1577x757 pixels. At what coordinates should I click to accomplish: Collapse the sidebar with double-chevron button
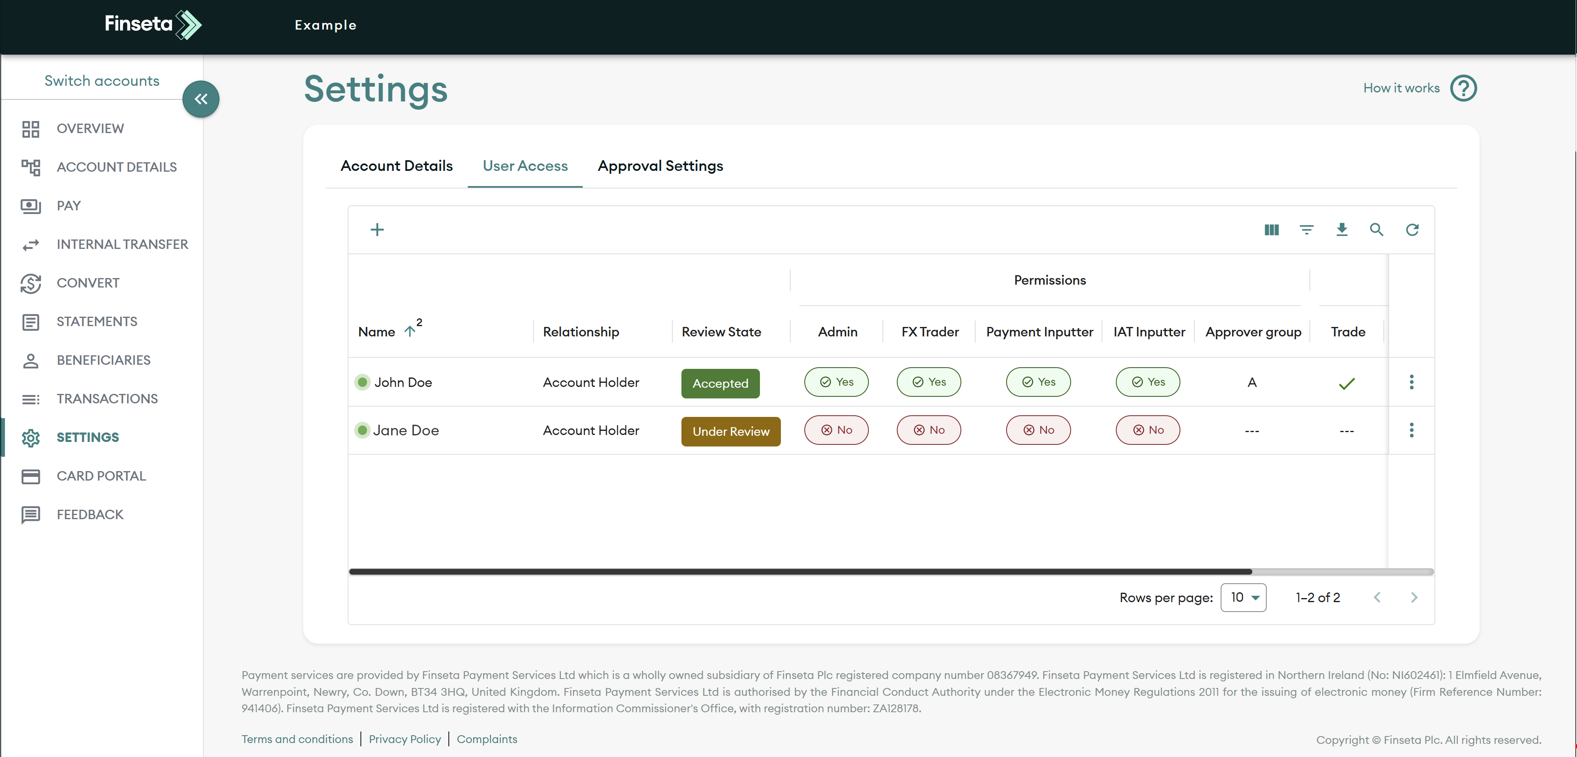(201, 99)
